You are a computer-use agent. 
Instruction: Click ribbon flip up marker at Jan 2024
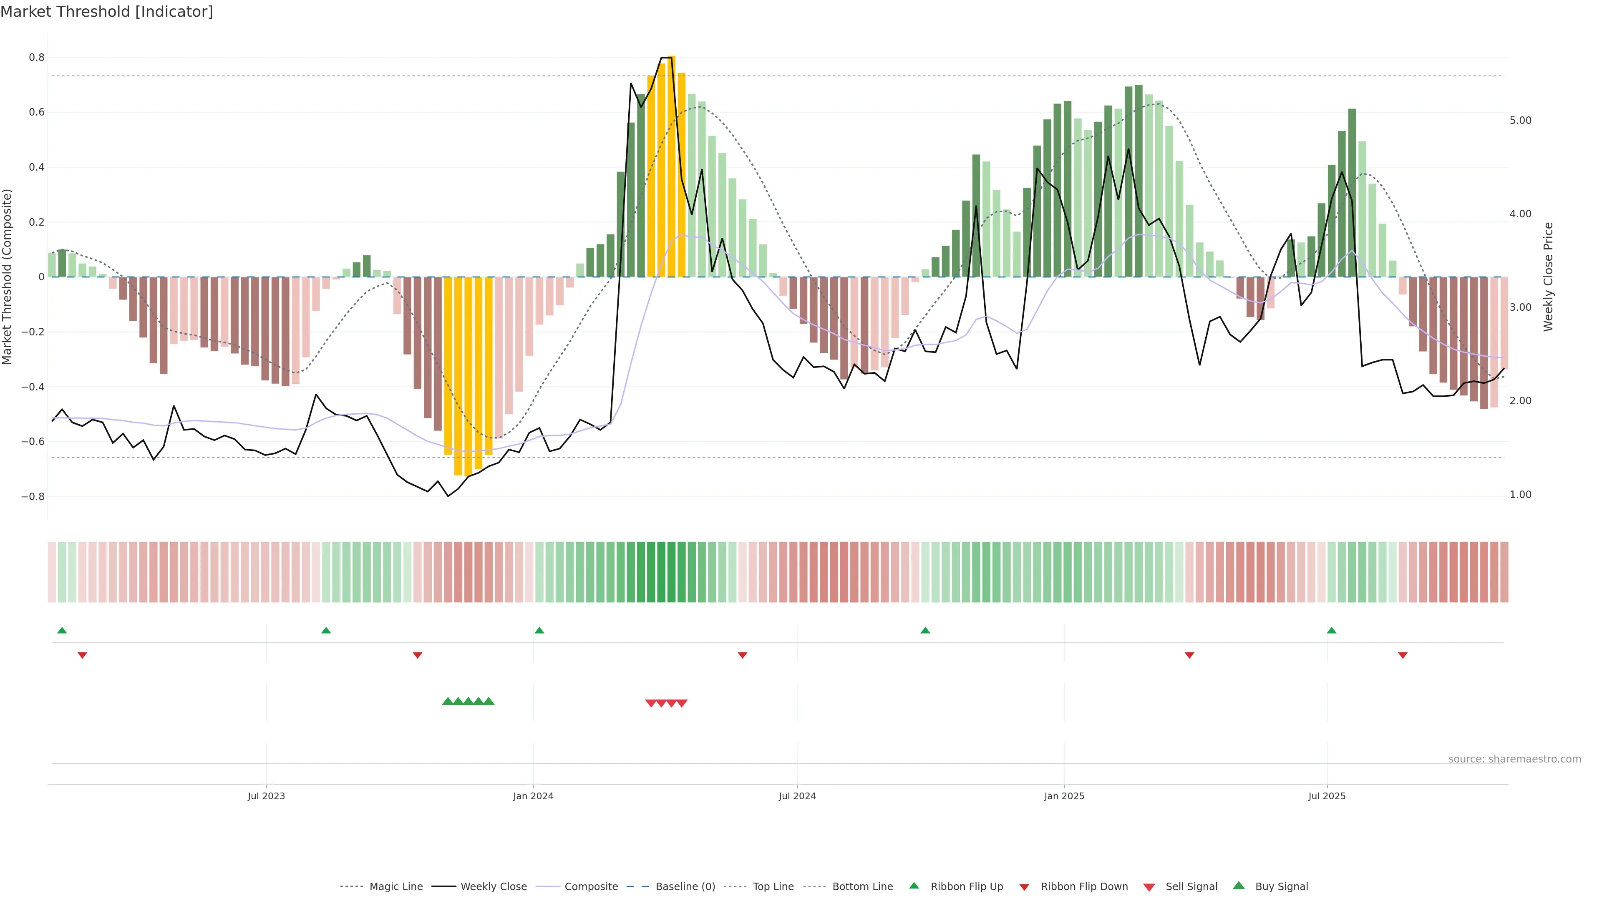tap(539, 631)
